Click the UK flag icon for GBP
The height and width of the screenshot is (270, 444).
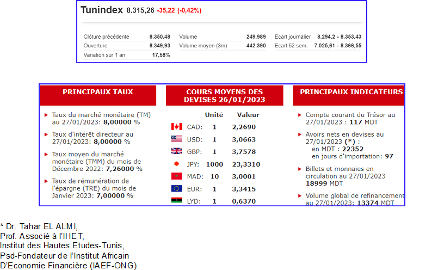[x=176, y=152]
